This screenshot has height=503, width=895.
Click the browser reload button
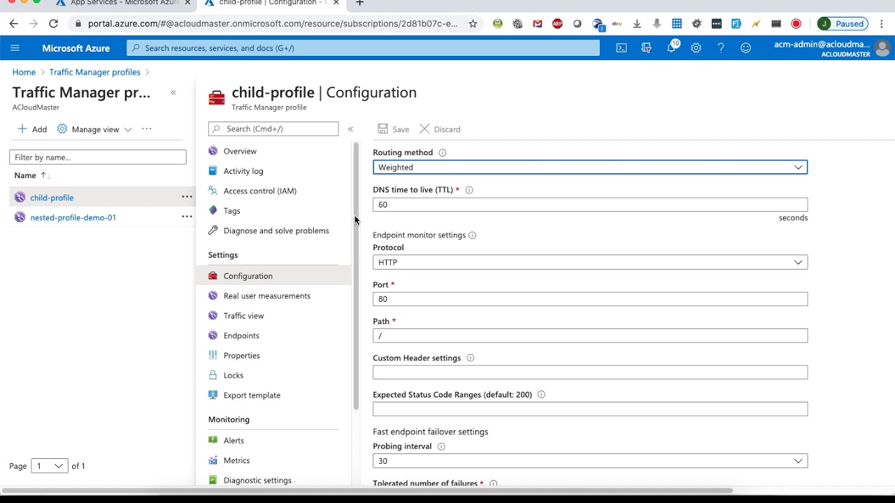pos(53,24)
